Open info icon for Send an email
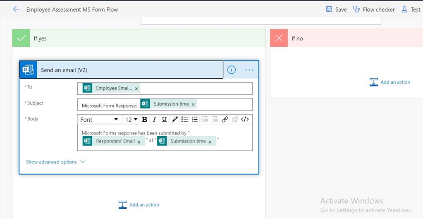The width and height of the screenshot is (423, 219). point(232,70)
